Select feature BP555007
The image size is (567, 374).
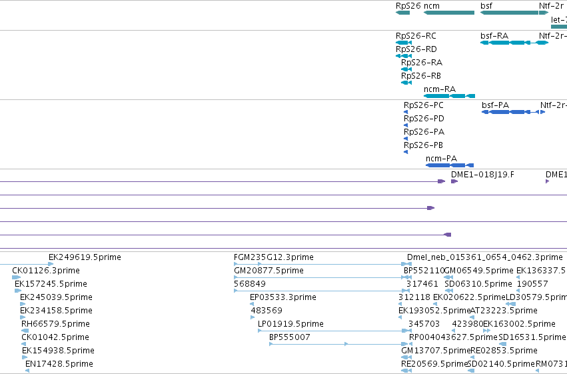[290, 337]
